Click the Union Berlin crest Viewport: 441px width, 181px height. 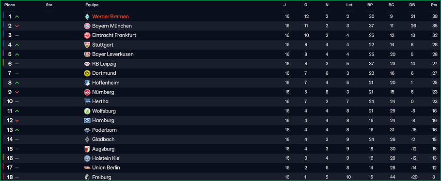click(x=87, y=168)
